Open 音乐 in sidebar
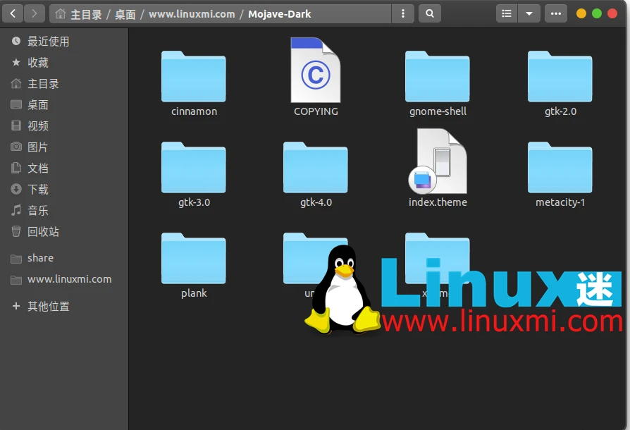This screenshot has height=430, width=630. coord(64,210)
